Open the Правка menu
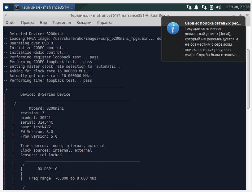252x192 pixels. [x=28, y=23]
